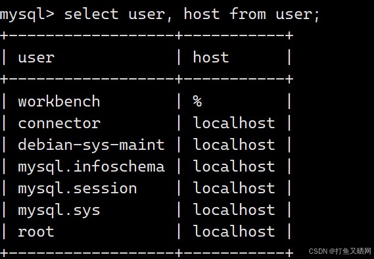Viewport: 374px width, 259px height.
Task: Click localhost in the root row
Action: [x=234, y=231]
